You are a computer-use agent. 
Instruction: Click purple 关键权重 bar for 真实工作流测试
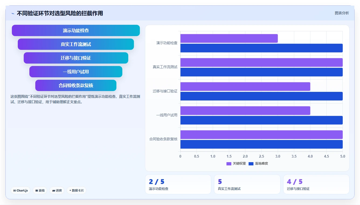point(261,62)
